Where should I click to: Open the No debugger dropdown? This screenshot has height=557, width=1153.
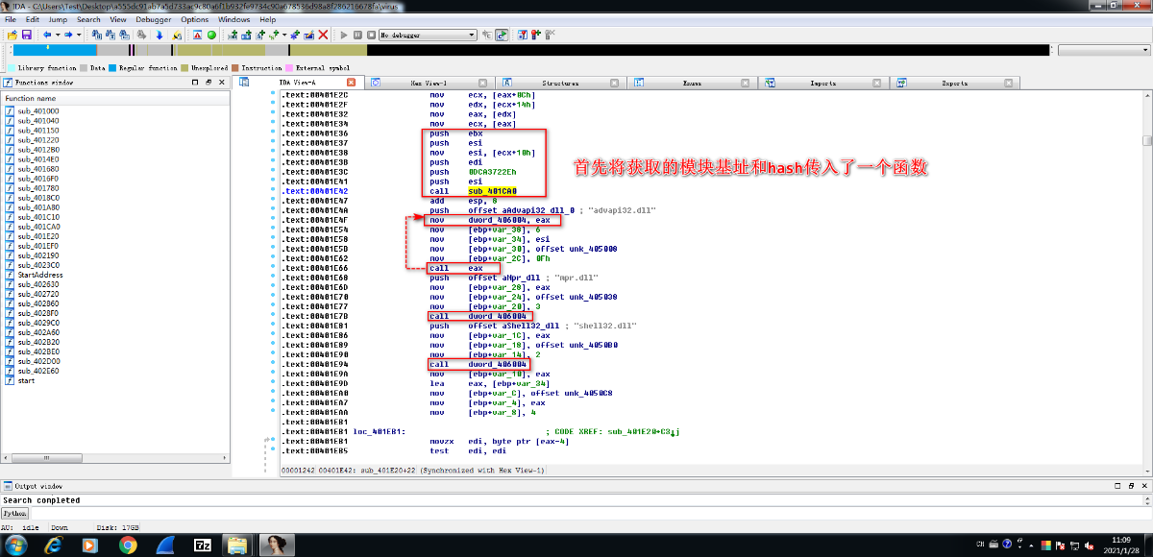[429, 35]
